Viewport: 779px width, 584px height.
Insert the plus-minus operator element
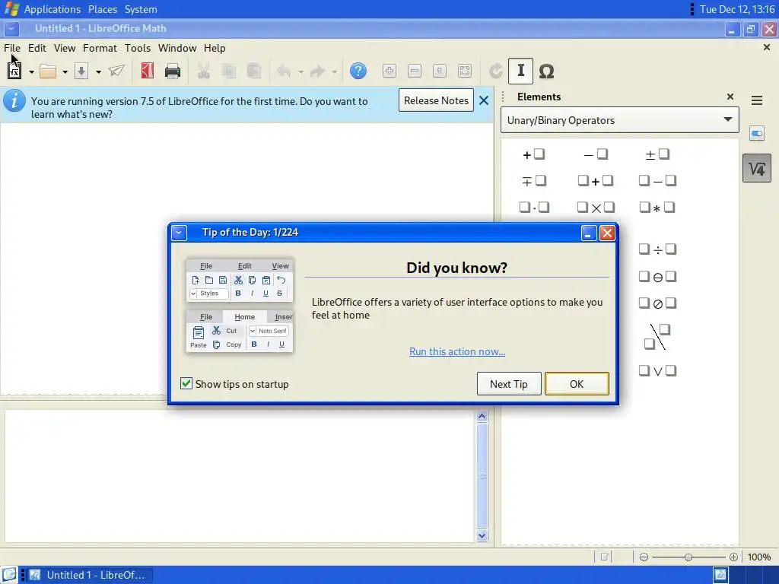pyautogui.click(x=657, y=154)
